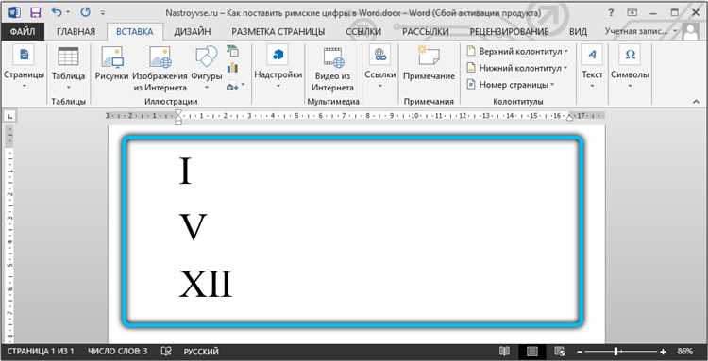Click the ЧИСЛО СЛОВ 3 word count
This screenshot has height=361, width=708.
point(117,352)
